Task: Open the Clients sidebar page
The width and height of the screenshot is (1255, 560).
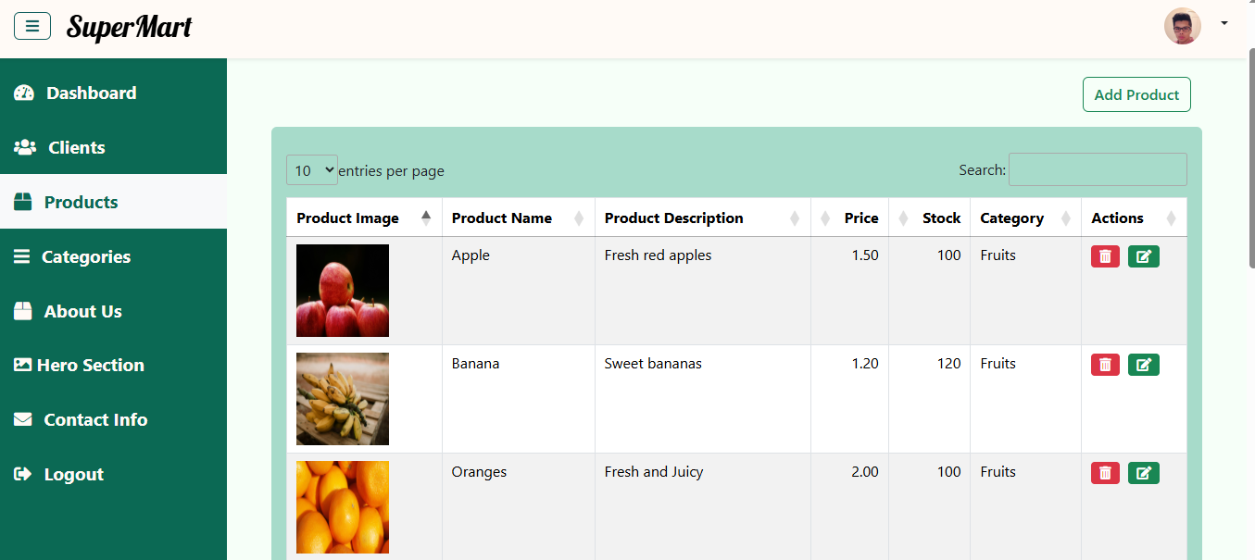Action: 76,147
